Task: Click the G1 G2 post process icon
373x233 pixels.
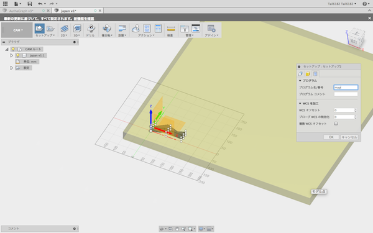Action: 147,29
